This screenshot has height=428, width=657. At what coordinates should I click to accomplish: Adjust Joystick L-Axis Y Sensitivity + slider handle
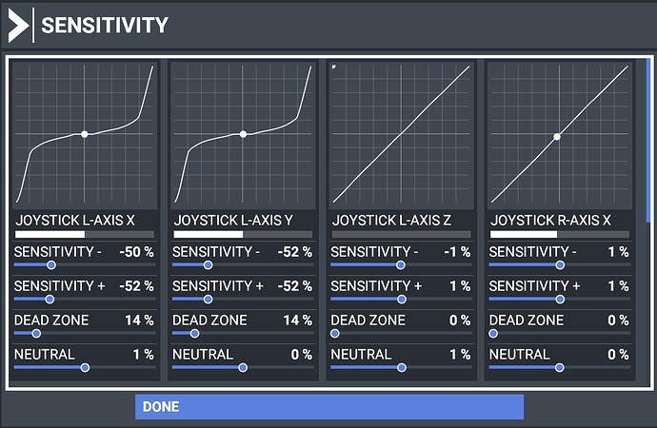tap(208, 300)
